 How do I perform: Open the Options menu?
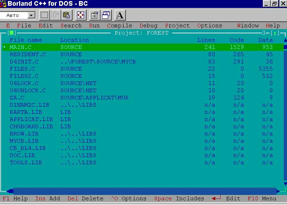point(209,26)
